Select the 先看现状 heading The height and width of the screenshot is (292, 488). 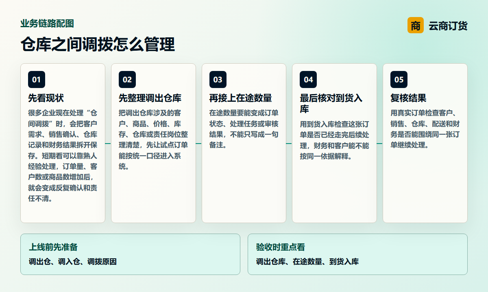point(46,98)
